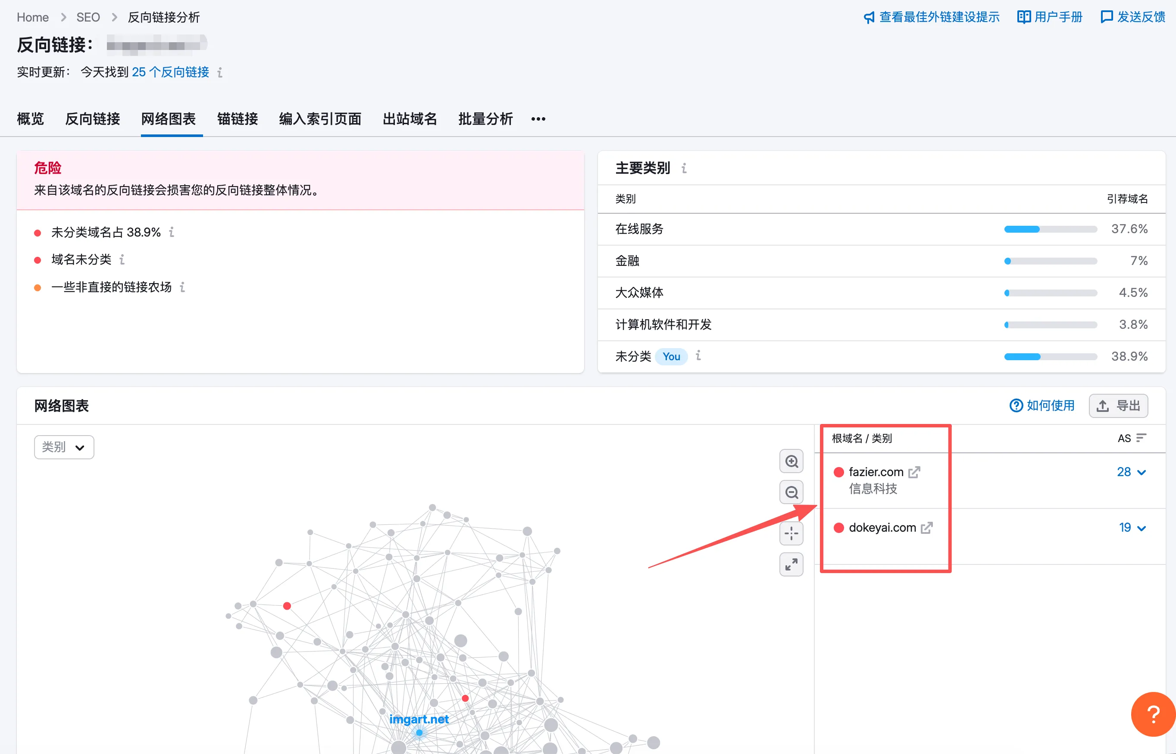Image resolution: width=1176 pixels, height=754 pixels.
Task: Click the fullscreen expand arrows icon
Action: coord(791,564)
